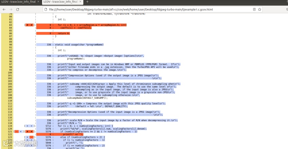Screen dimensions: 288x149
Task: Bookmark this page with the star icon
Action: point(260,10)
